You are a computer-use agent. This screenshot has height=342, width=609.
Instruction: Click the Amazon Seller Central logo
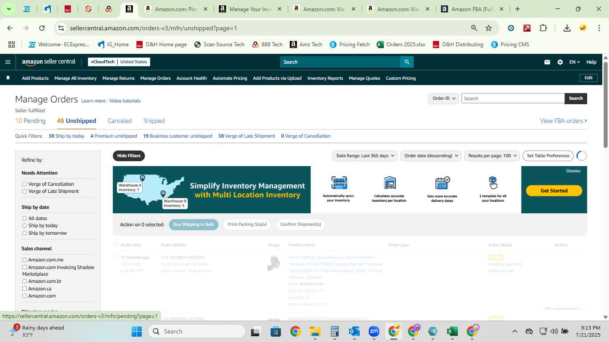click(49, 62)
